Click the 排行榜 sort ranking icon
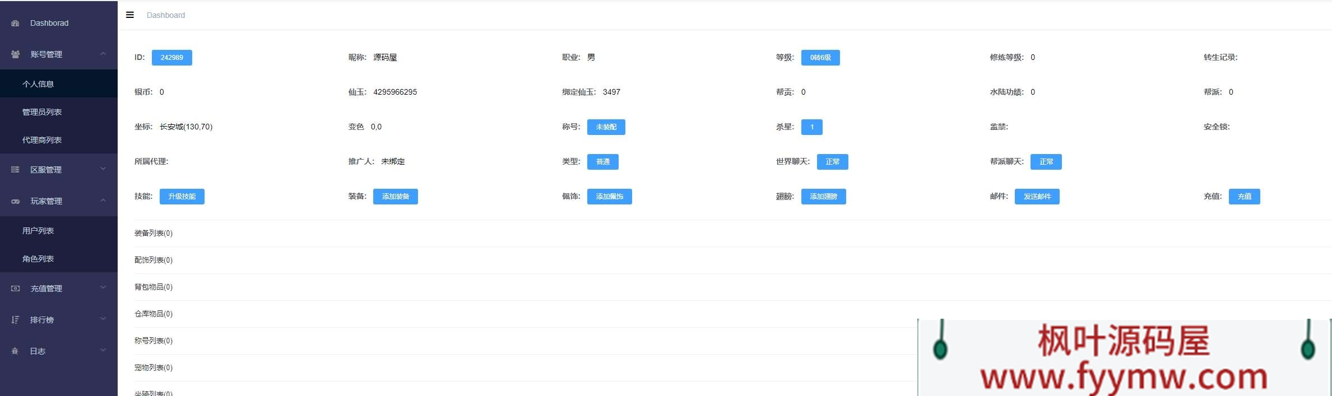1332x396 pixels. point(16,320)
